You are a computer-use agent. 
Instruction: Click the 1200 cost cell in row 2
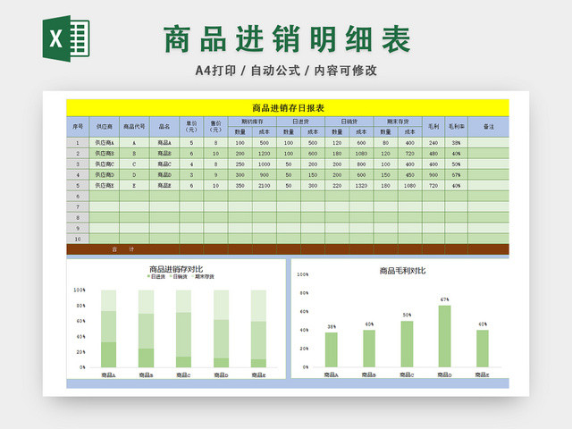click(x=265, y=153)
